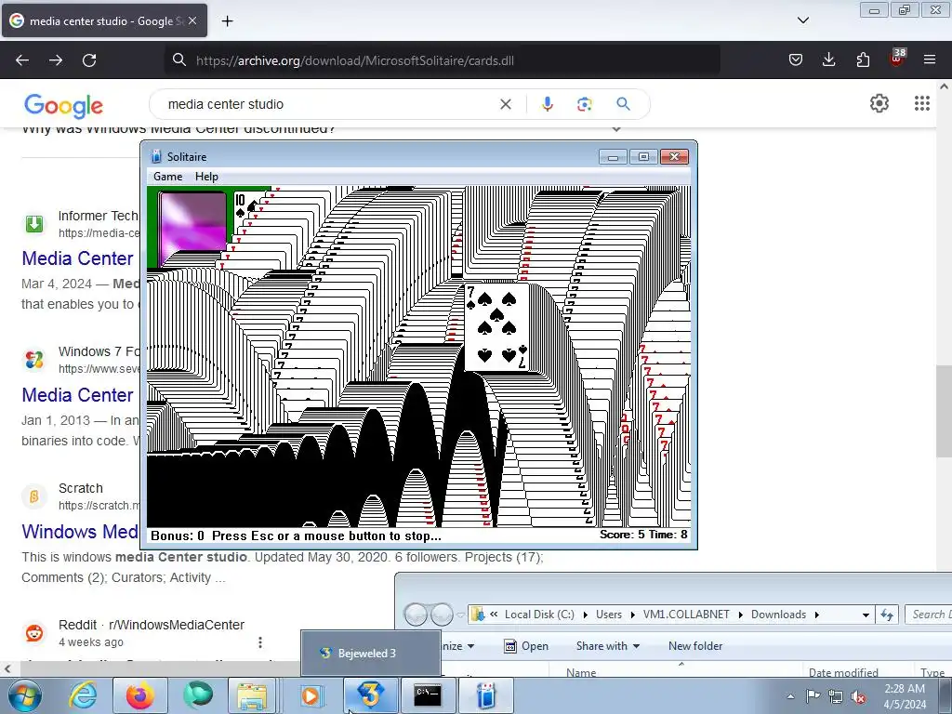Launch Internet Explorer from the taskbar
Image resolution: width=952 pixels, height=714 pixels.
click(83, 695)
